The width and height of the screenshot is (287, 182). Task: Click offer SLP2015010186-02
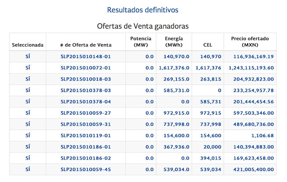click(86, 158)
